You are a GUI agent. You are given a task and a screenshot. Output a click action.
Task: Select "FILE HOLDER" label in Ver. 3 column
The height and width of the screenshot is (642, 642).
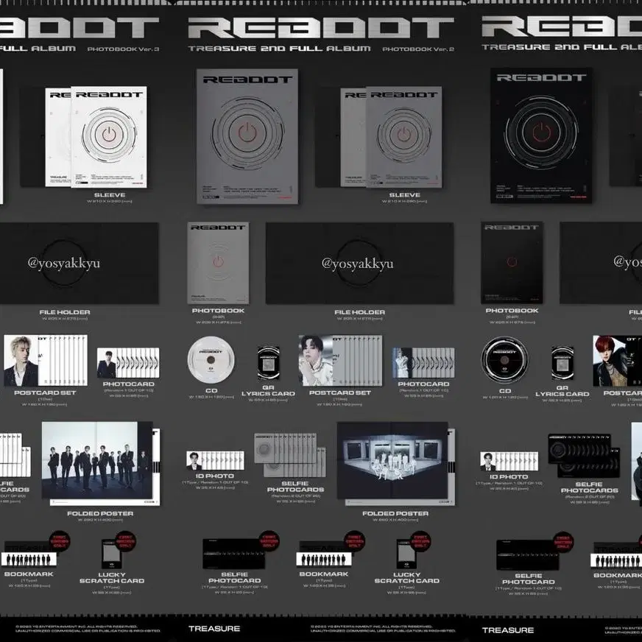tap(65, 312)
